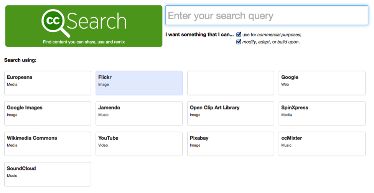This screenshot has height=193, width=374.
Task: Focus the search query input field
Action: (267, 16)
